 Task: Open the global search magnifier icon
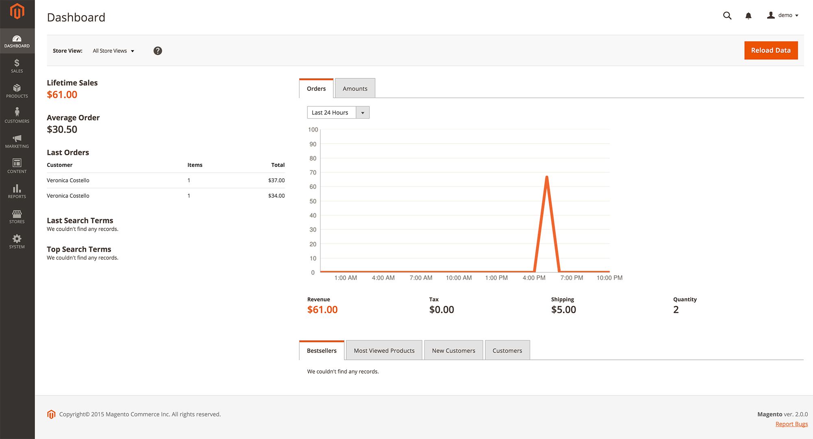click(727, 15)
